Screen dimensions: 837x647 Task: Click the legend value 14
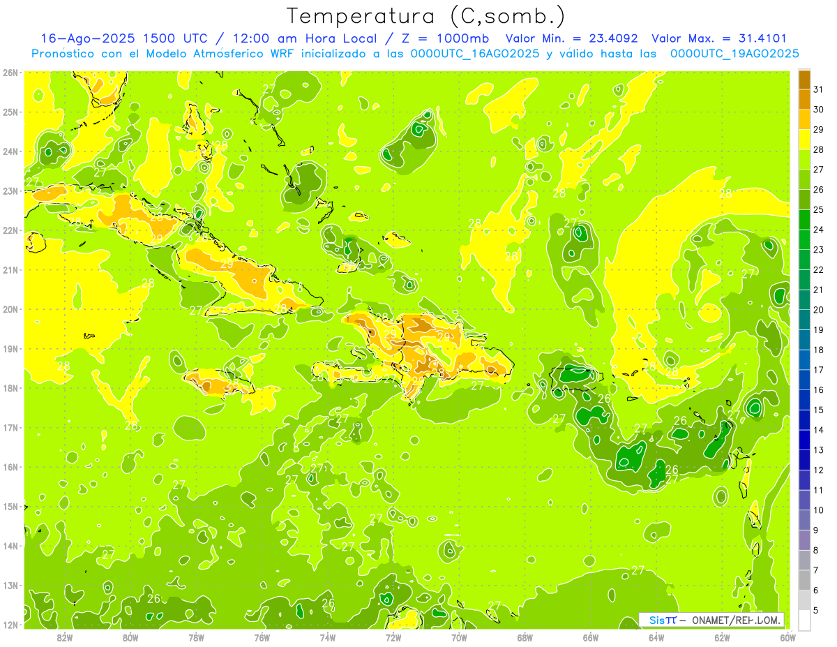(819, 430)
